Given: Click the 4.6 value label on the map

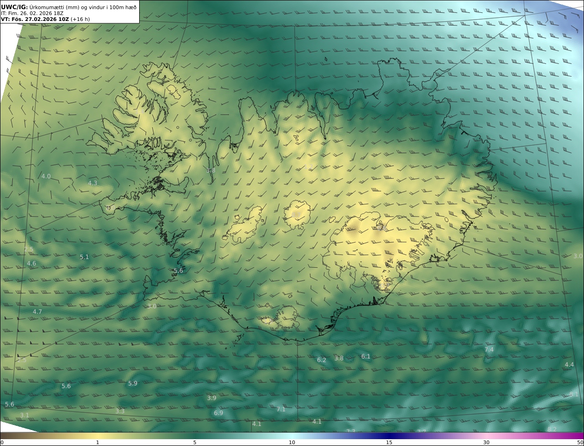Looking at the screenshot, I should (x=31, y=263).
